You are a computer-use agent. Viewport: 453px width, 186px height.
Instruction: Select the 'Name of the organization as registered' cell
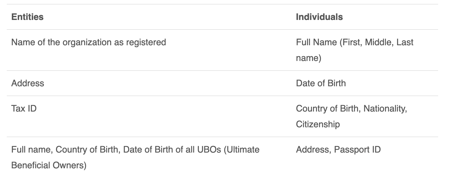coord(89,42)
